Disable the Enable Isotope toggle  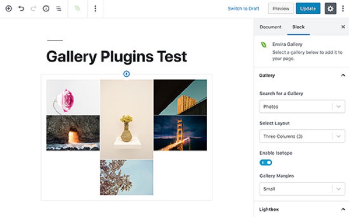tap(266, 162)
